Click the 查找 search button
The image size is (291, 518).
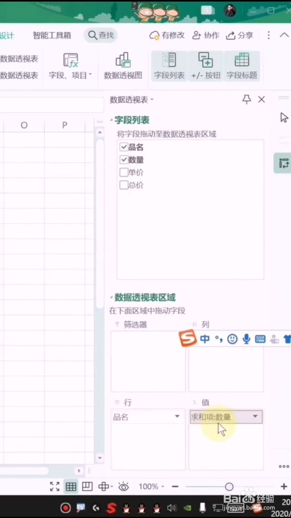(101, 35)
